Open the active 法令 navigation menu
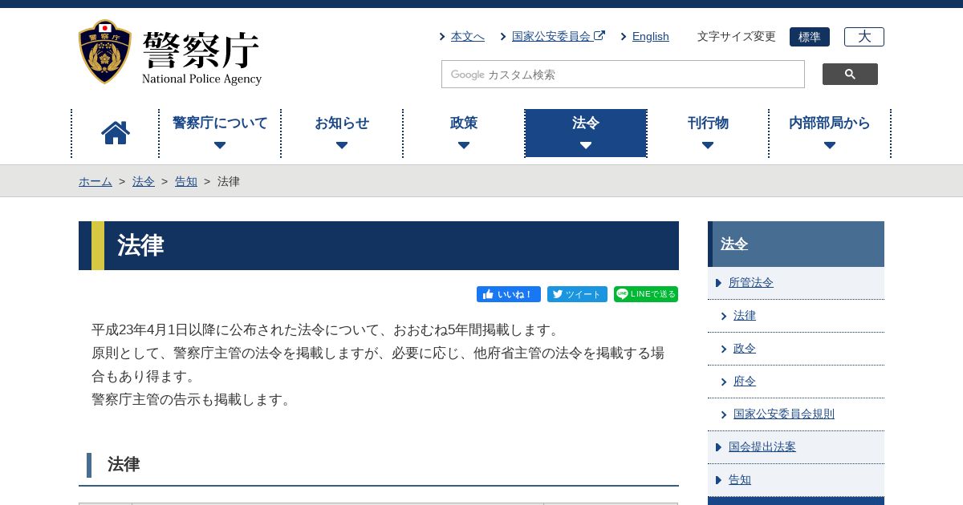The width and height of the screenshot is (963, 505). tap(586, 133)
